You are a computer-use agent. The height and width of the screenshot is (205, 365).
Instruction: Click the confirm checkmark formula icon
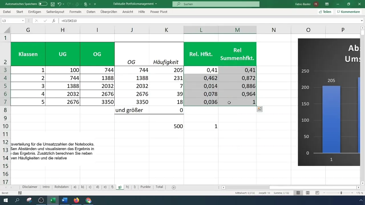45,21
